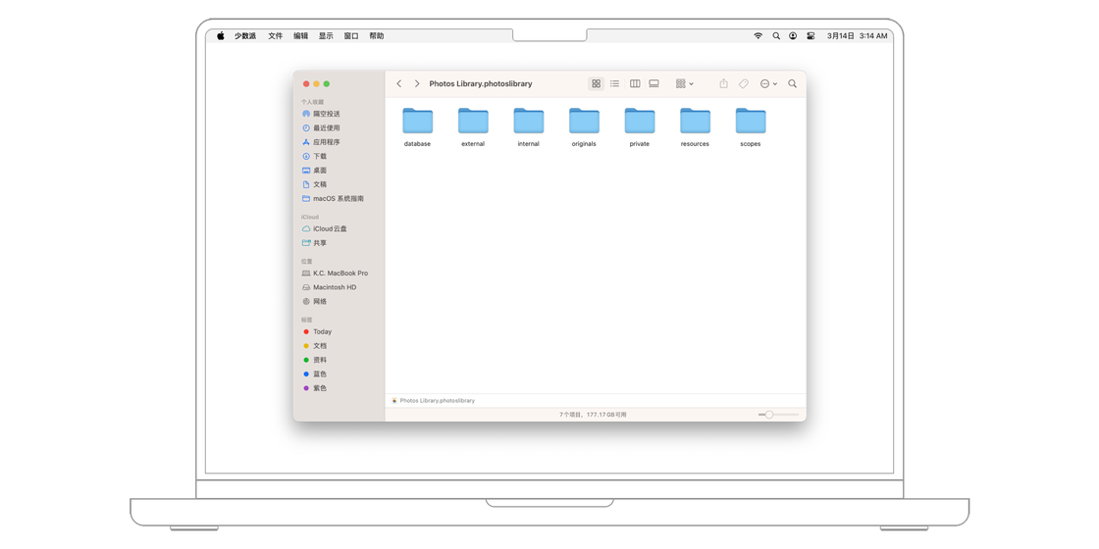
Task: Click the user account menu bar icon
Action: click(x=793, y=35)
